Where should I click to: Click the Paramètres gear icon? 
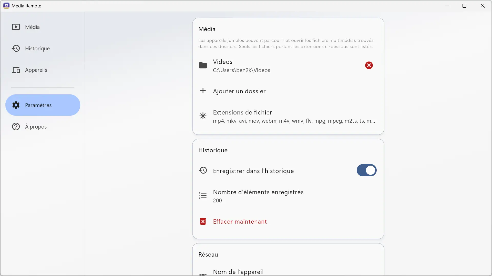point(16,105)
